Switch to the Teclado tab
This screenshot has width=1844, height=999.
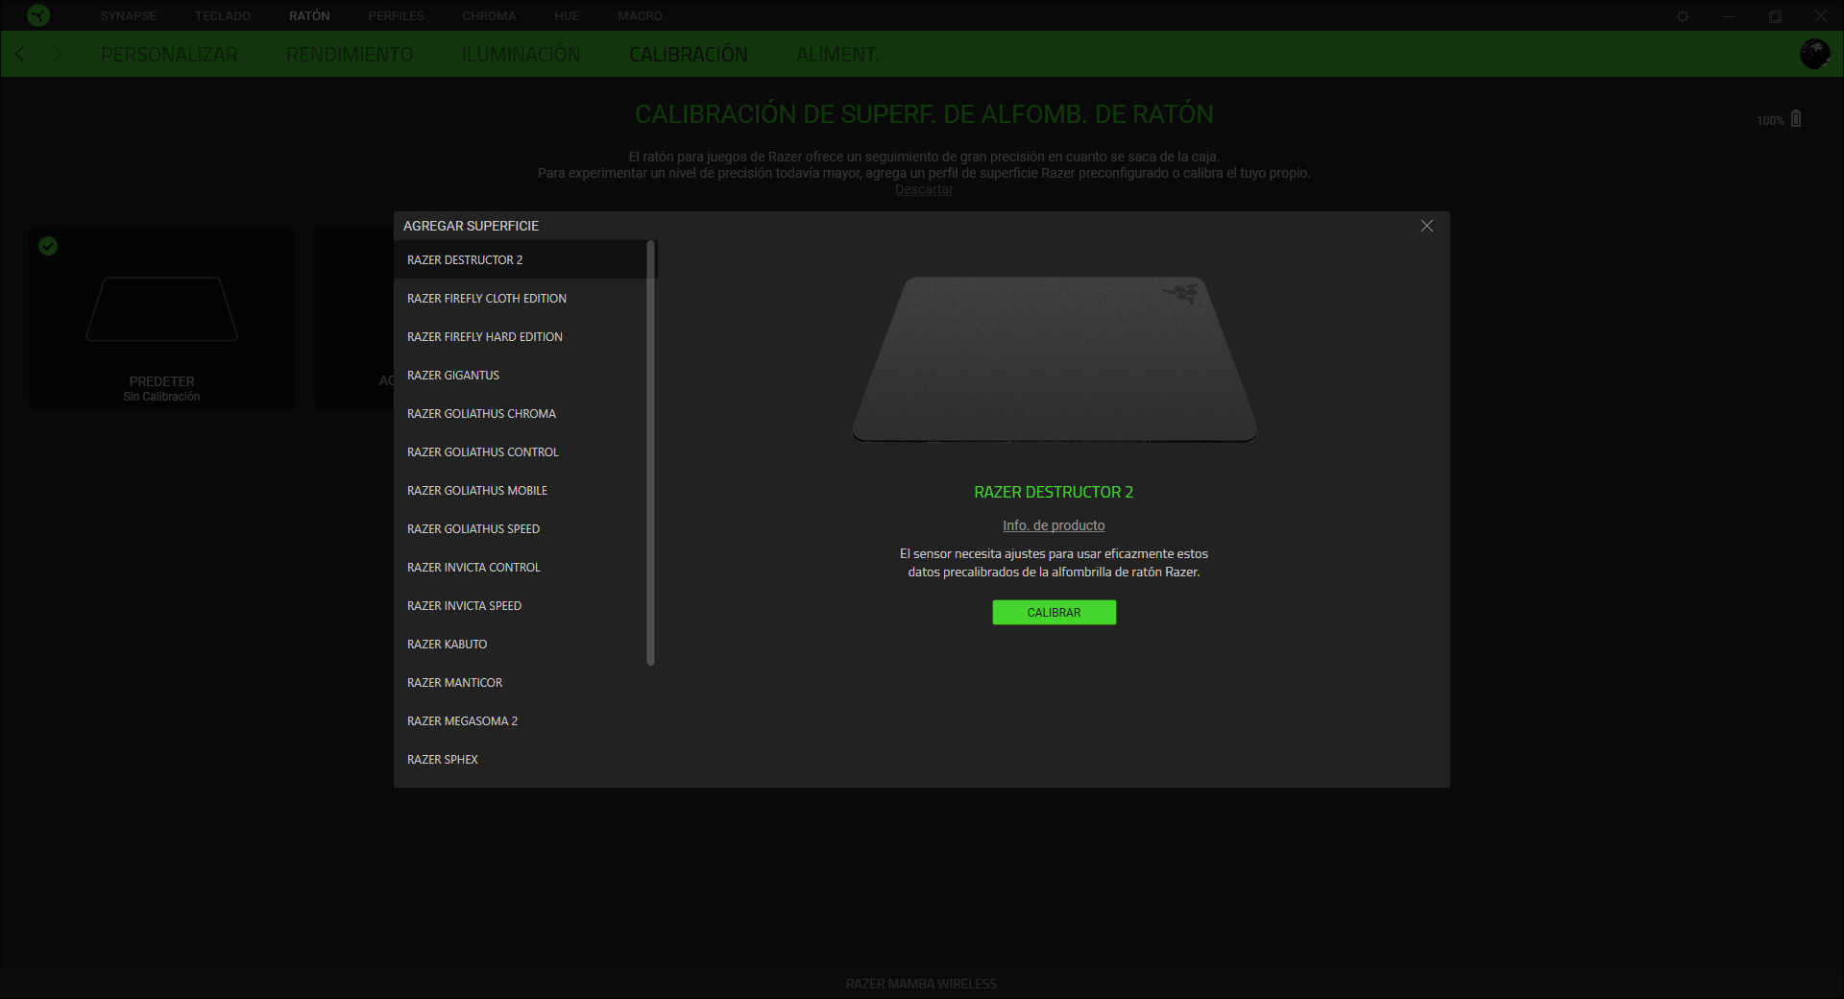pyautogui.click(x=223, y=16)
